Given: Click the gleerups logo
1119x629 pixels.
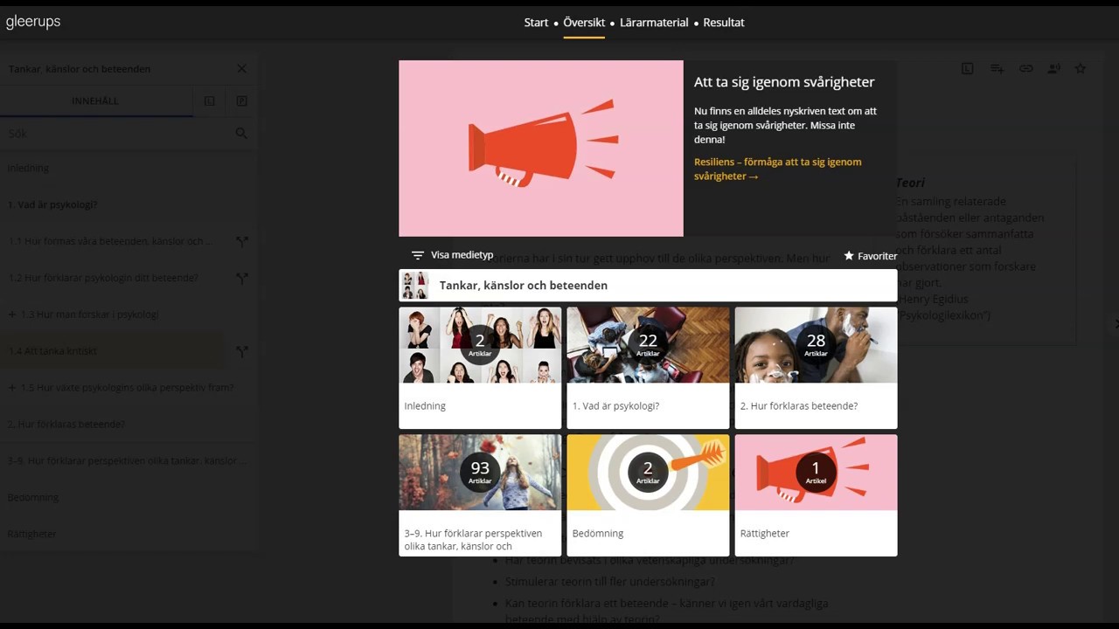Looking at the screenshot, I should click(x=33, y=22).
